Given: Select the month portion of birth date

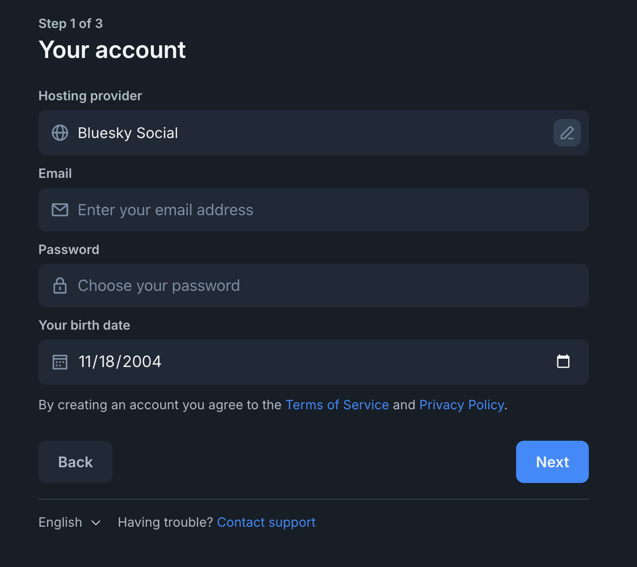Looking at the screenshot, I should (85, 362).
